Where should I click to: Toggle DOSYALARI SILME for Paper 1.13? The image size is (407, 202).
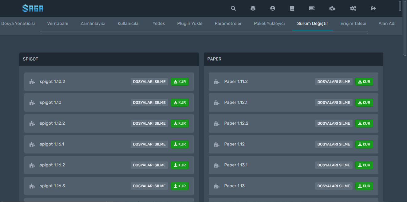(334, 186)
